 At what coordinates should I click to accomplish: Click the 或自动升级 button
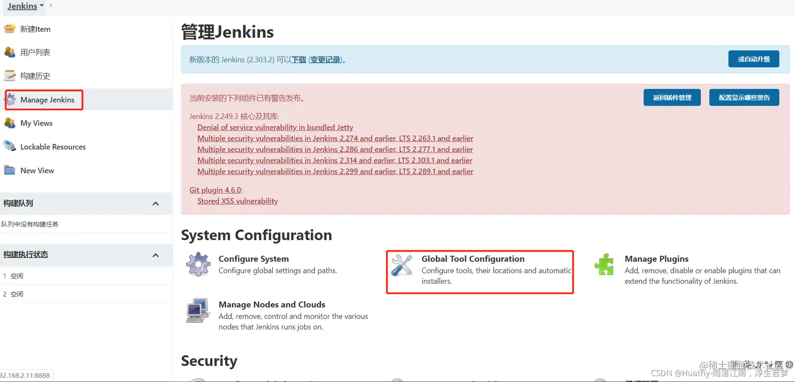(x=753, y=59)
